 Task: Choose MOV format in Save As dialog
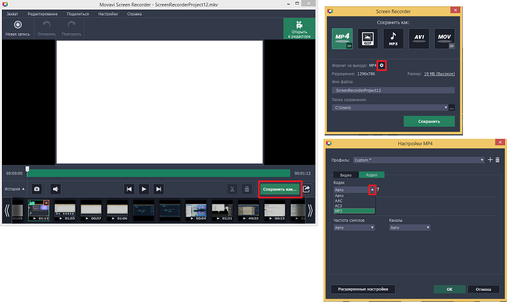click(x=444, y=38)
